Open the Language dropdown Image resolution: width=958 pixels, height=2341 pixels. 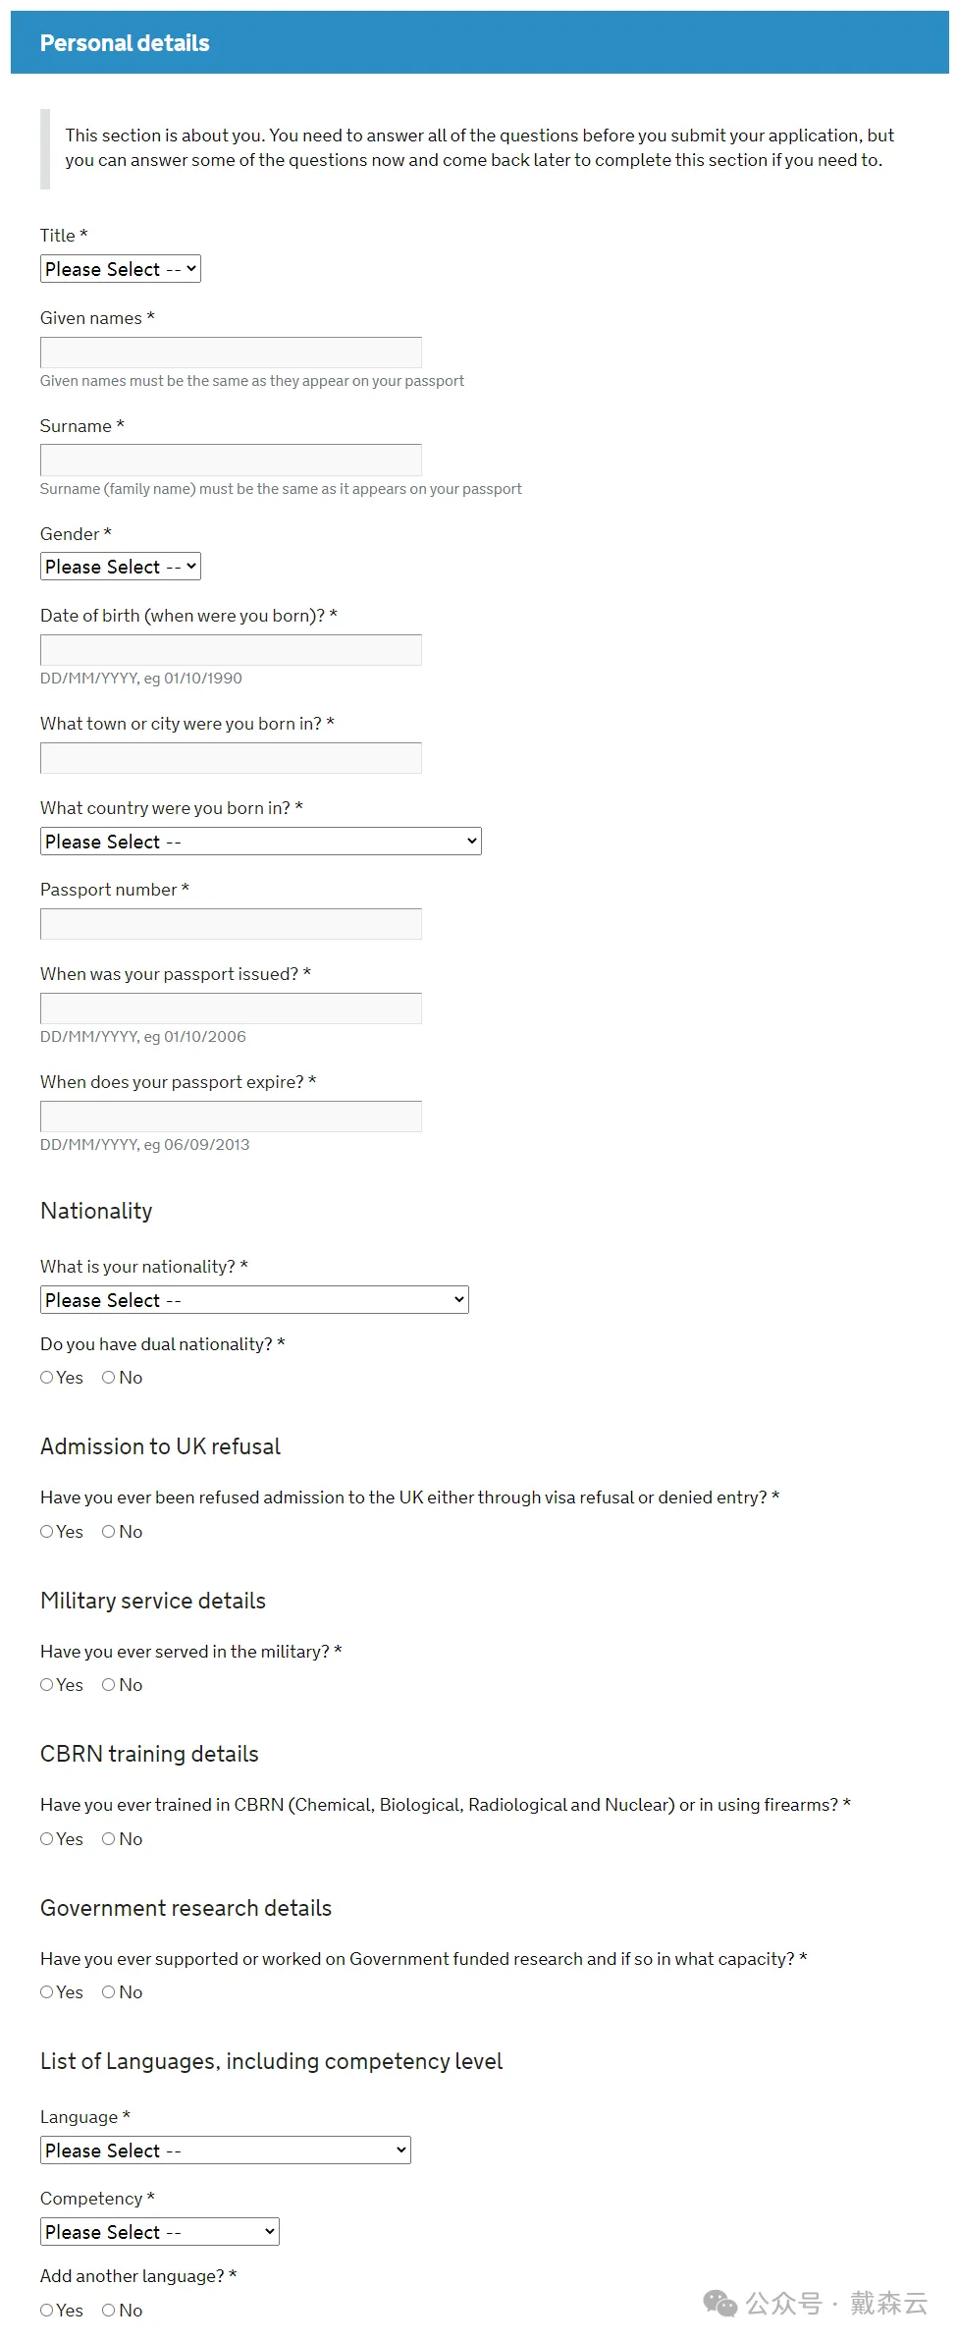pos(225,2150)
